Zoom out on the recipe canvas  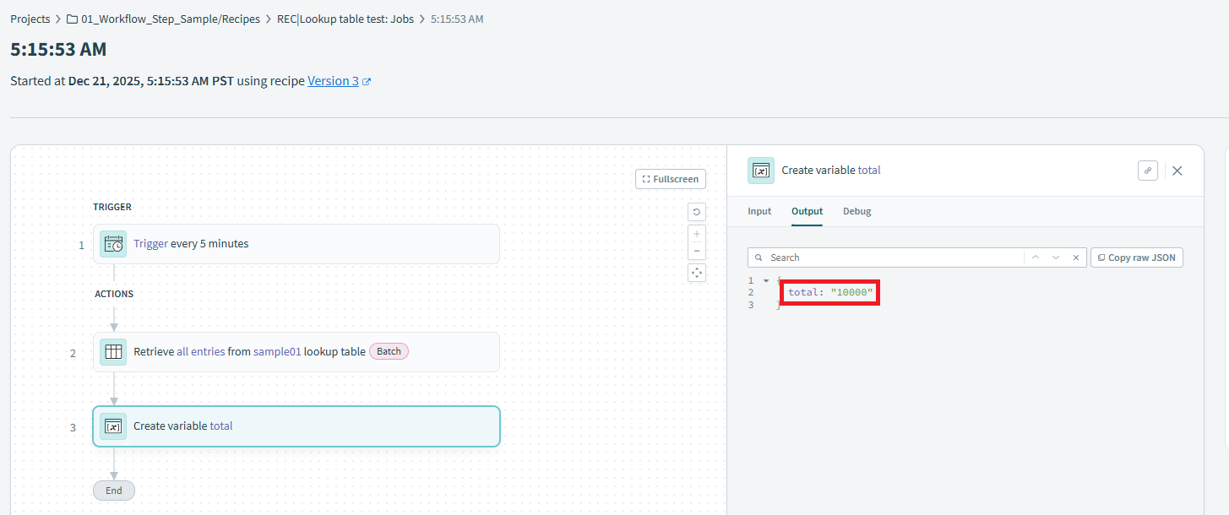(697, 251)
